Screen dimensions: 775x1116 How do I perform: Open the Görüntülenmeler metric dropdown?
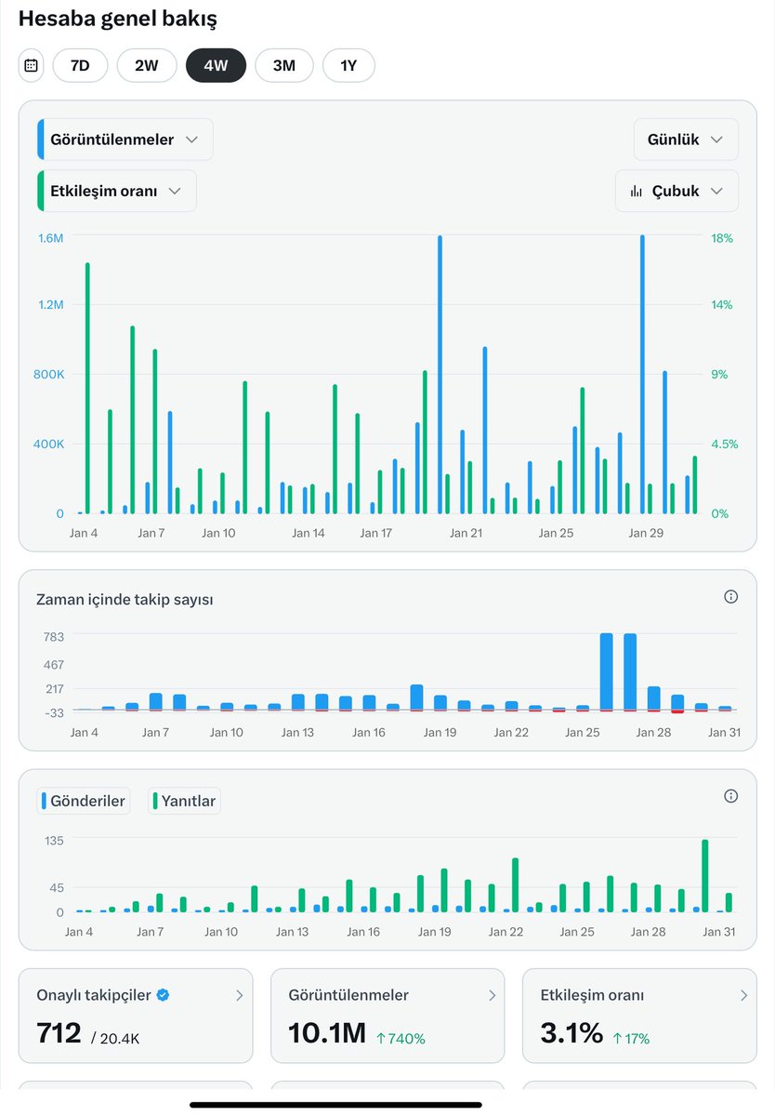[x=125, y=139]
